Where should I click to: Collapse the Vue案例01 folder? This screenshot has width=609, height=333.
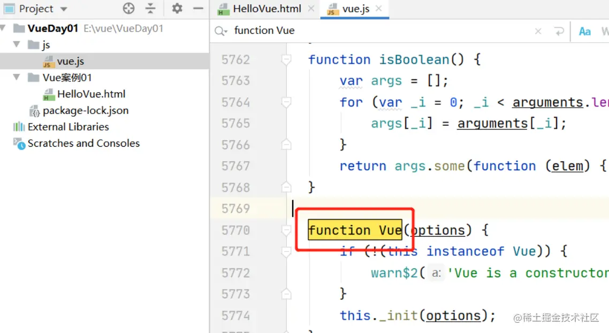coord(17,77)
